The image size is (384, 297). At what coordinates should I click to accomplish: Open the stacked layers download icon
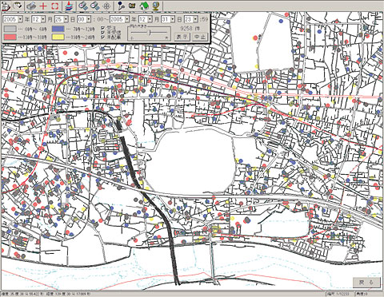70,6
